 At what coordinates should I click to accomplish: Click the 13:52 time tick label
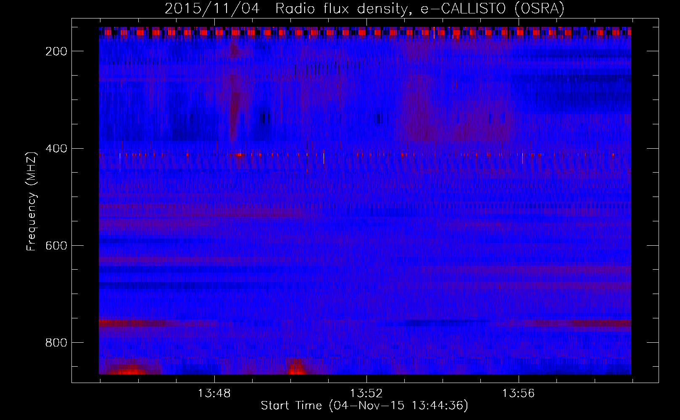coord(366,393)
